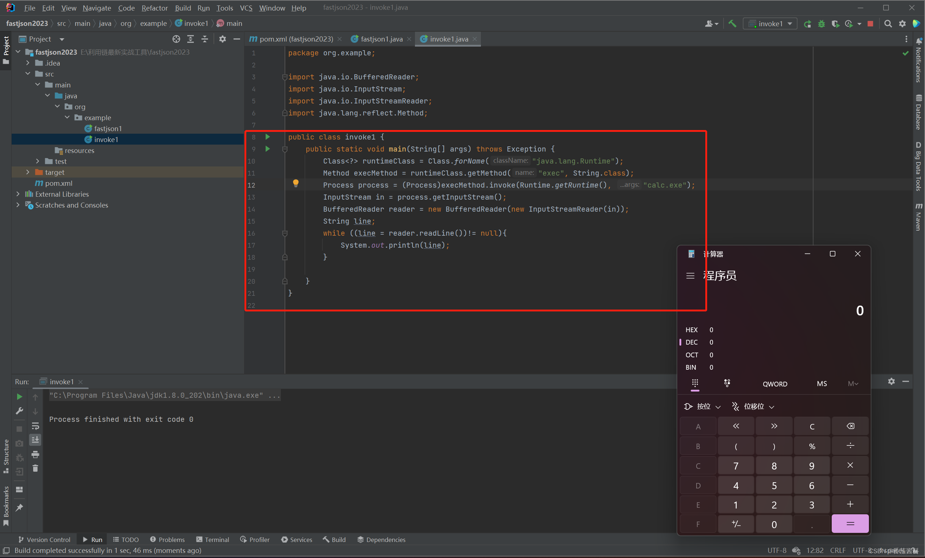Click UTF-8 encoding in the status bar
Image resolution: width=925 pixels, height=558 pixels.
[x=777, y=550]
